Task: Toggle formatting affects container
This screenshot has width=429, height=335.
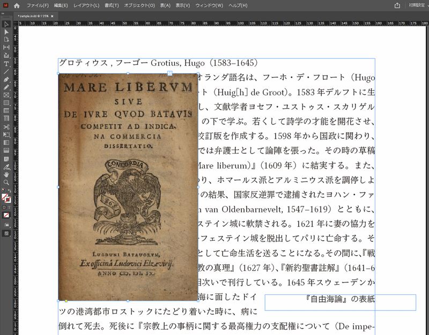Action: pyautogui.click(x=4, y=208)
